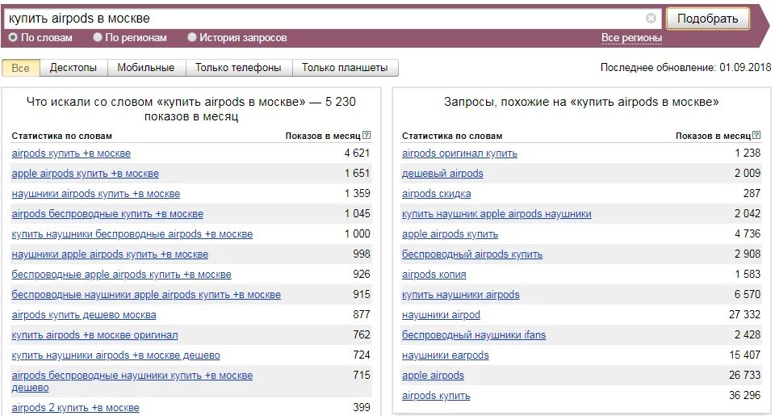
Task: Switch to the 'Десктопы' tab
Action: [73, 68]
